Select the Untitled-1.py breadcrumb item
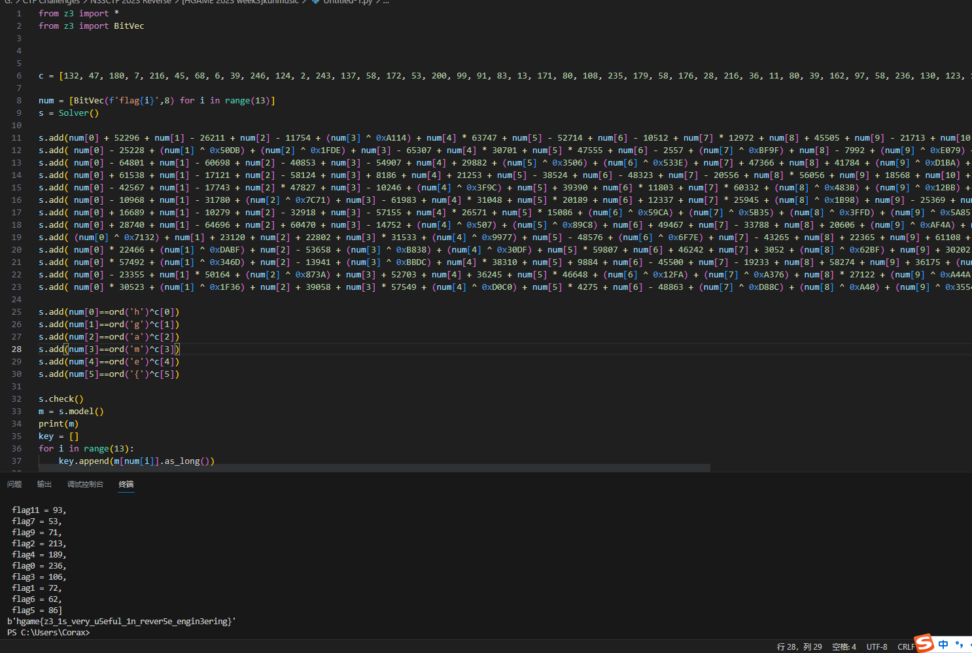The image size is (972, 653). click(347, 2)
